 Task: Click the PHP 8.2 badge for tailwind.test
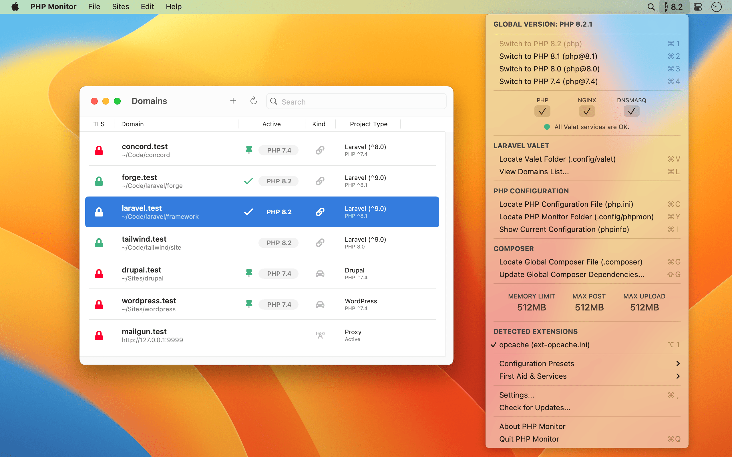[x=279, y=243]
